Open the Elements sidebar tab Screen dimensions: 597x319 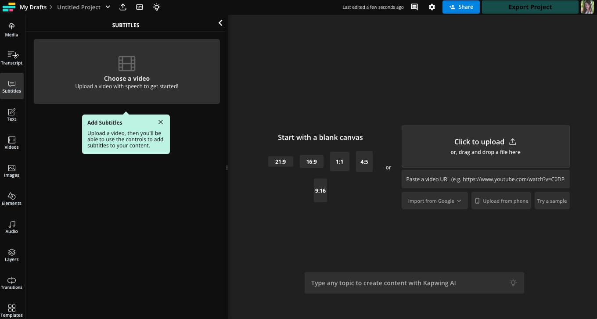[x=12, y=198]
